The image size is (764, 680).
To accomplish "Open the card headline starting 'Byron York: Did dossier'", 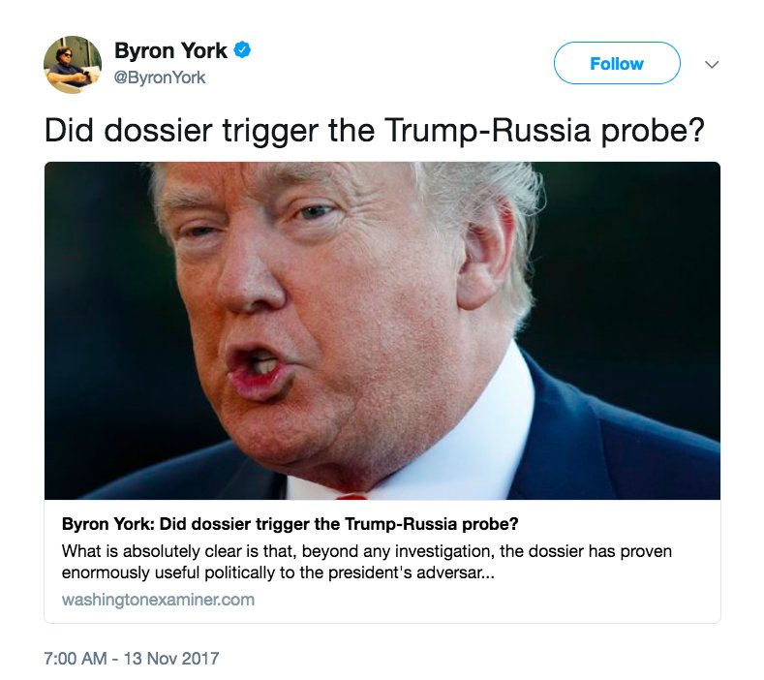I will pyautogui.click(x=290, y=524).
